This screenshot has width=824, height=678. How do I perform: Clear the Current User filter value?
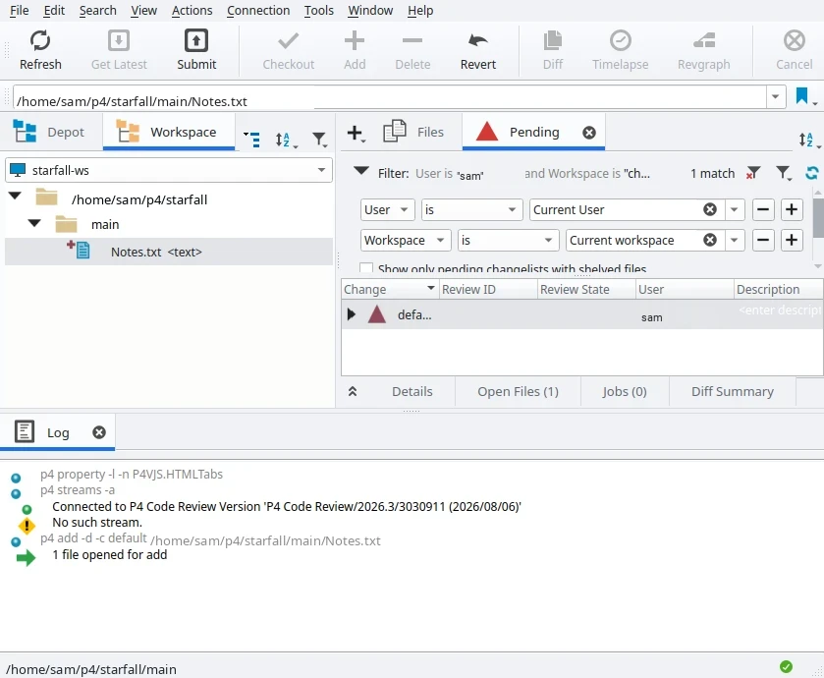coord(710,209)
